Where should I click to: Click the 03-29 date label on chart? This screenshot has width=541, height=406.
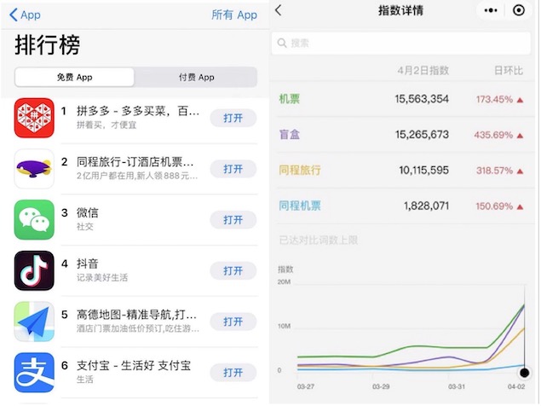(x=381, y=386)
